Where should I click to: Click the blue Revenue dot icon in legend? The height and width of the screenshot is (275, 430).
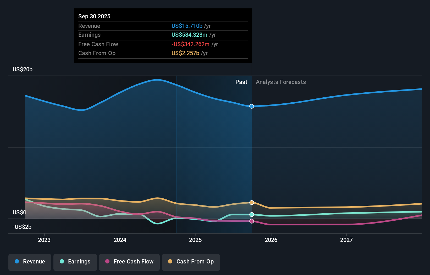(16, 262)
